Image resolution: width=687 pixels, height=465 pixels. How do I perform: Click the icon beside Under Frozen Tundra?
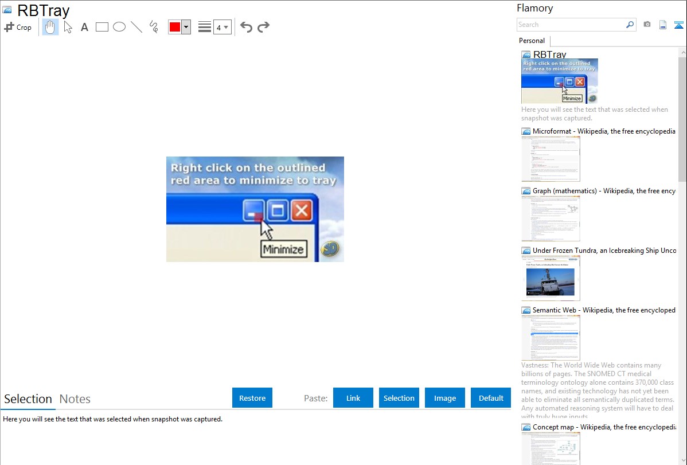(x=526, y=251)
